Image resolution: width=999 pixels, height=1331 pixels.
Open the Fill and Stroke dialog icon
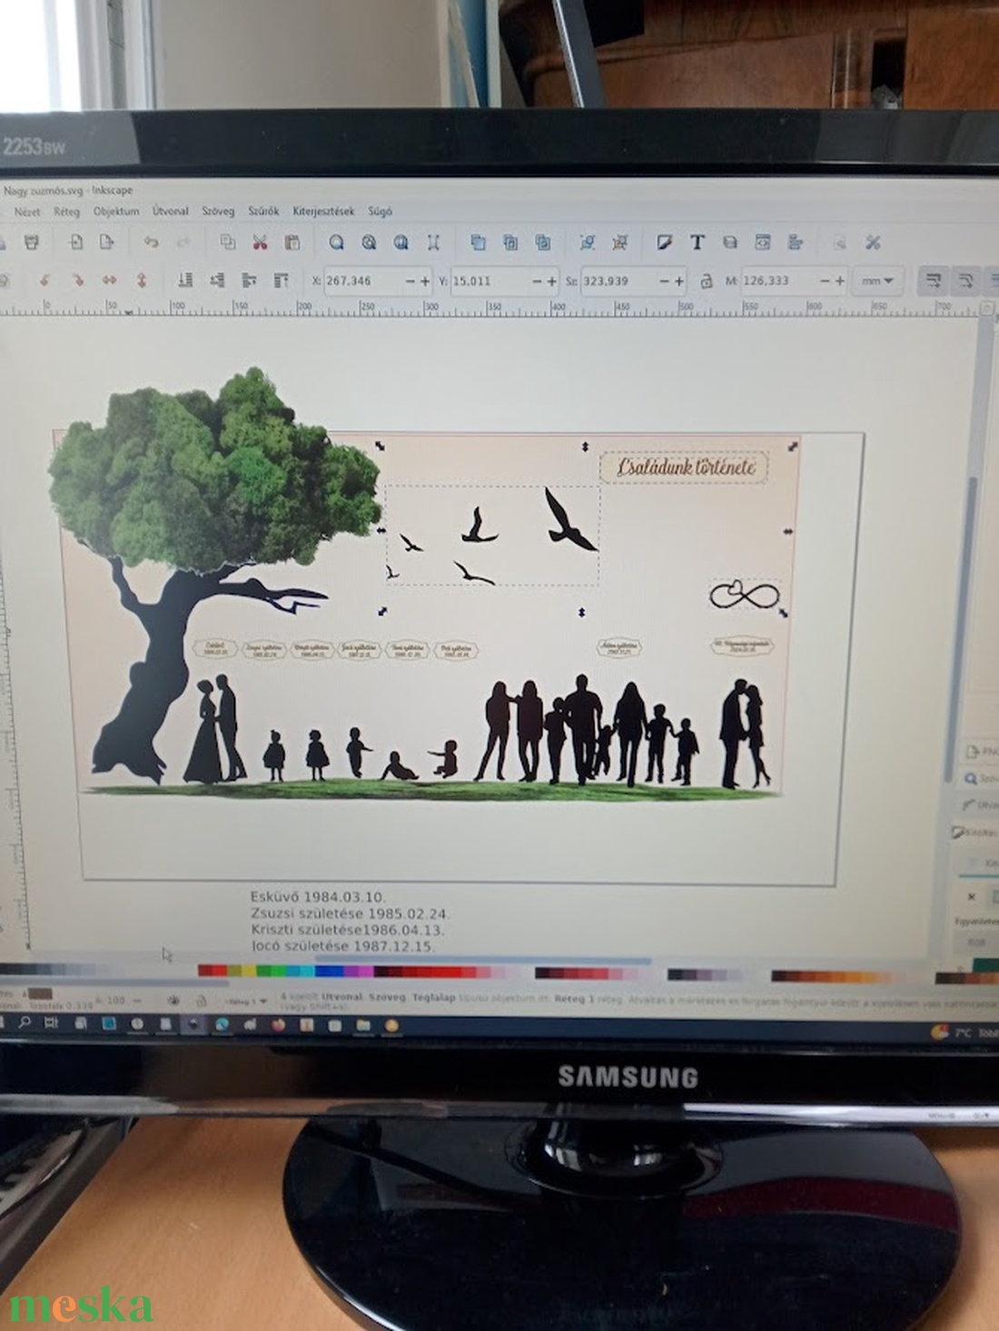(664, 242)
